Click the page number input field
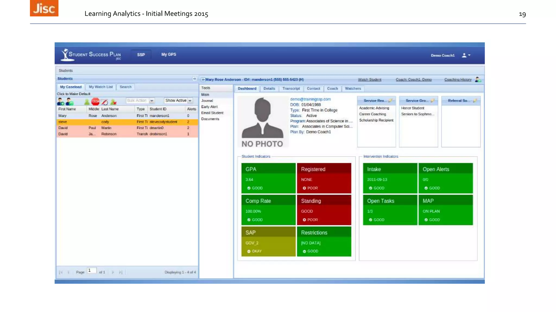556x312 pixels. pyautogui.click(x=92, y=270)
